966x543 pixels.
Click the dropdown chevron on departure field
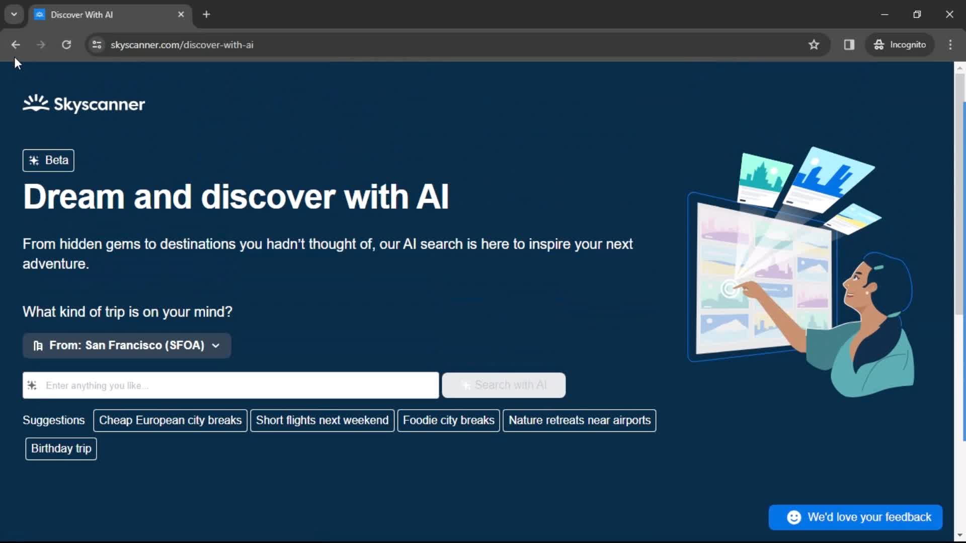pos(216,345)
